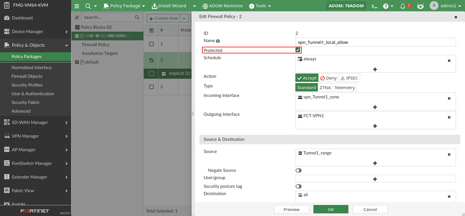This screenshot has width=465, height=216.
Task: Open the search magnifier in top bar
Action: [x=88, y=6]
